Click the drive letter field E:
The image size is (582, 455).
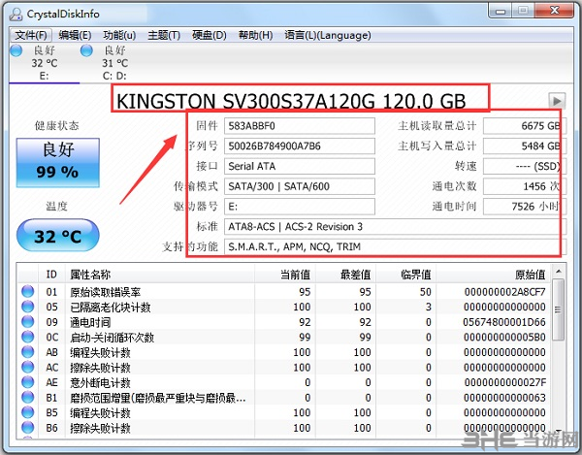click(300, 207)
